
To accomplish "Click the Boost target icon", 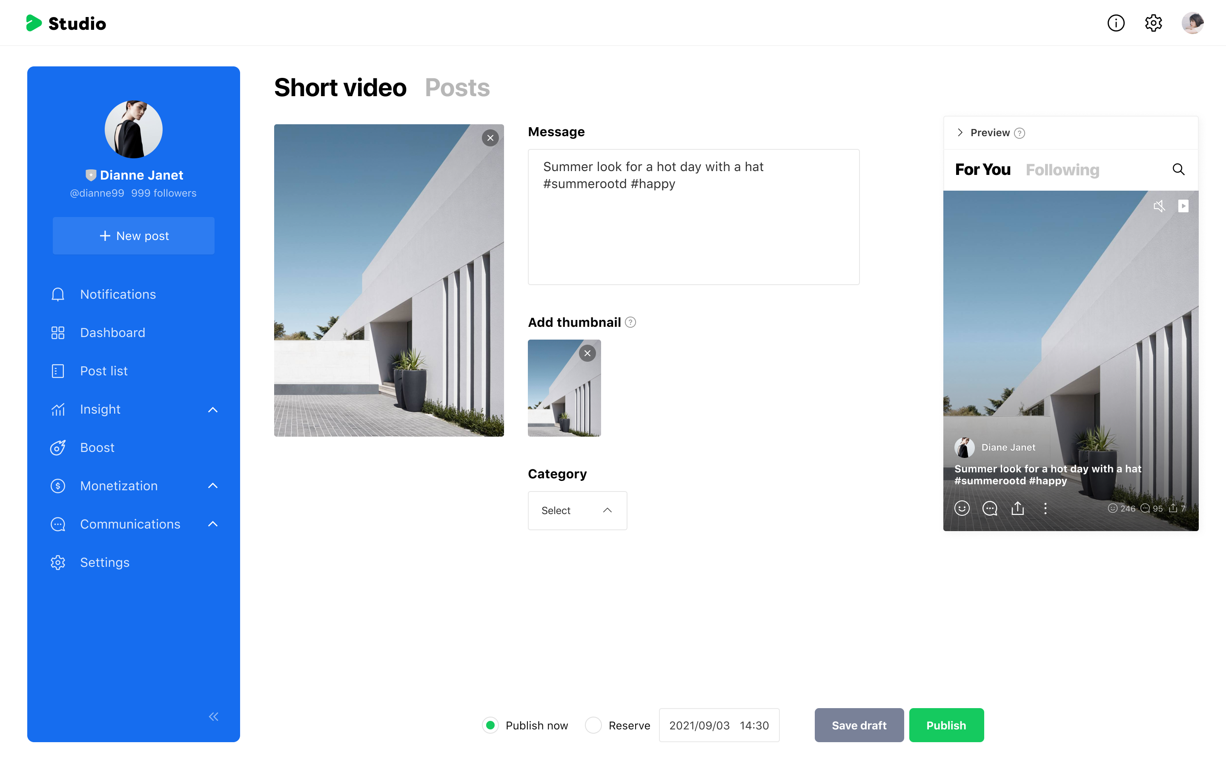I will pyautogui.click(x=58, y=447).
